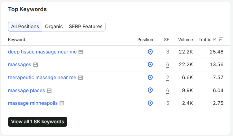This screenshot has height=136, width=233.
Task: Click the Volume column header
Action: (x=186, y=40)
